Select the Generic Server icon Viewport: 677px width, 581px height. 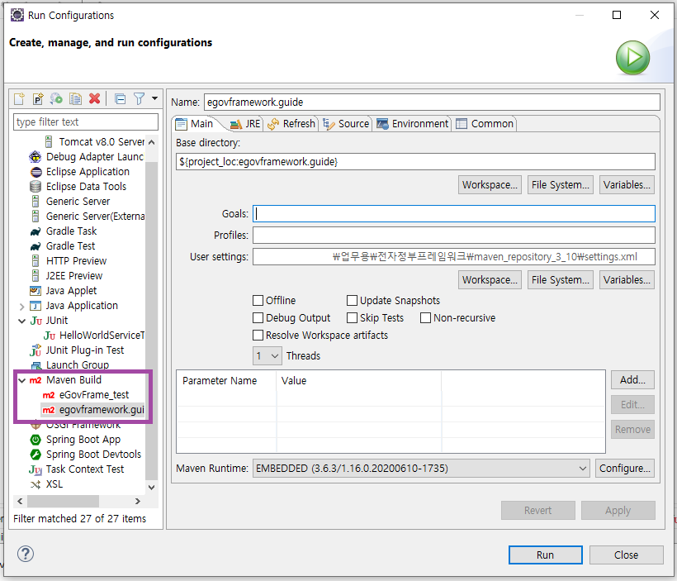point(36,202)
